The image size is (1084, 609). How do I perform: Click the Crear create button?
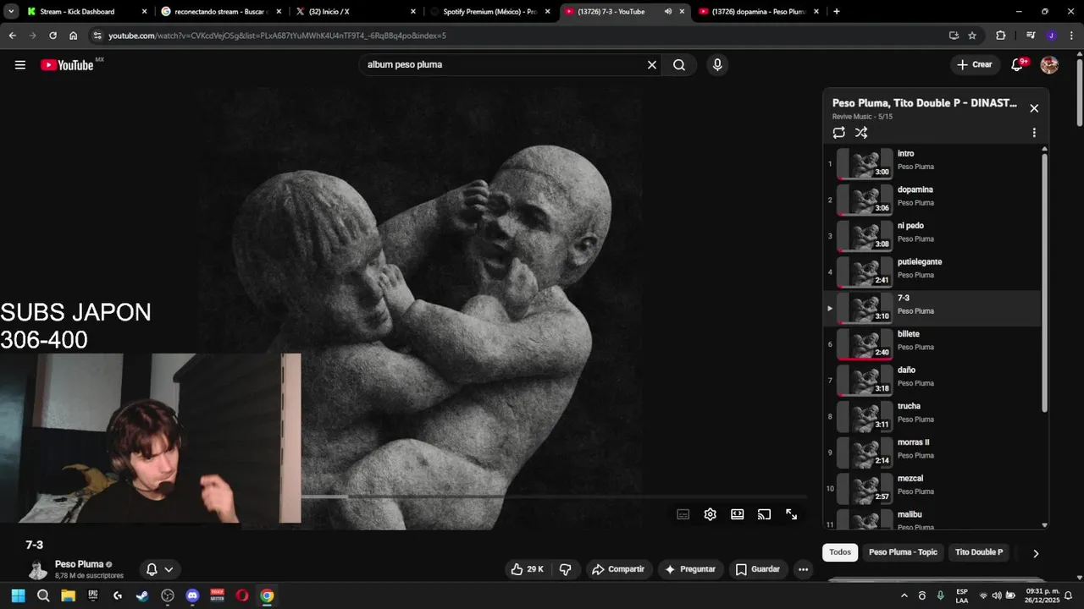point(975,65)
